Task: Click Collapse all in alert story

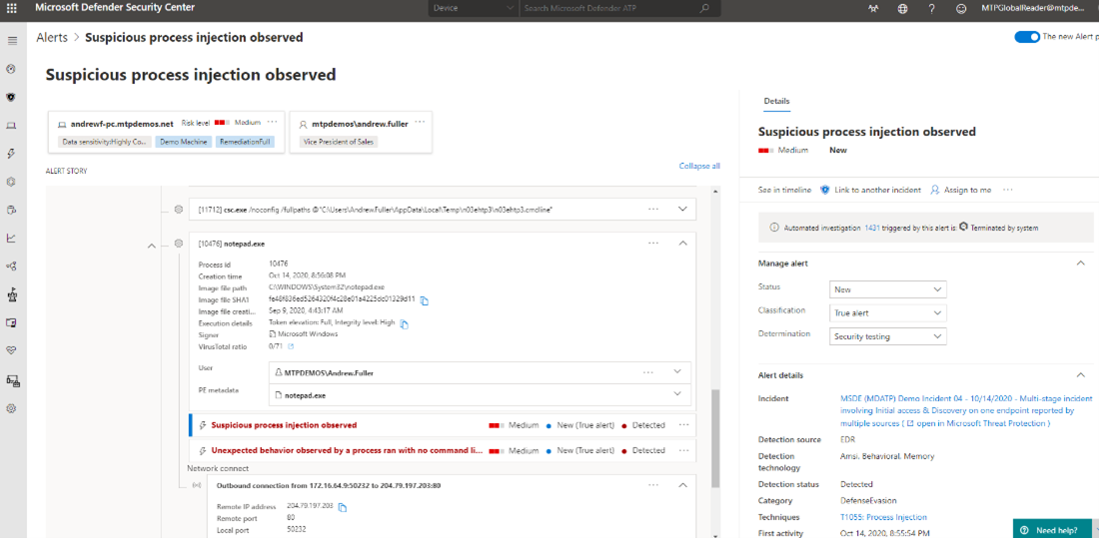Action: tap(699, 166)
